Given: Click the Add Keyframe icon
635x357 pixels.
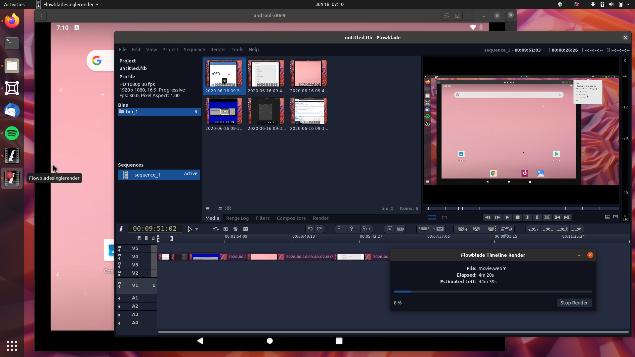Looking at the screenshot, I should 341,229.
